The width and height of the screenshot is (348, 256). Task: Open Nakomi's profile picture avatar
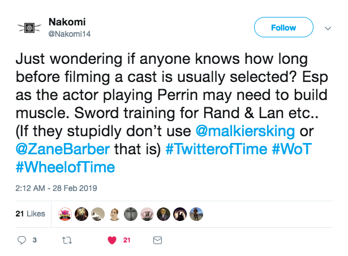coord(28,28)
